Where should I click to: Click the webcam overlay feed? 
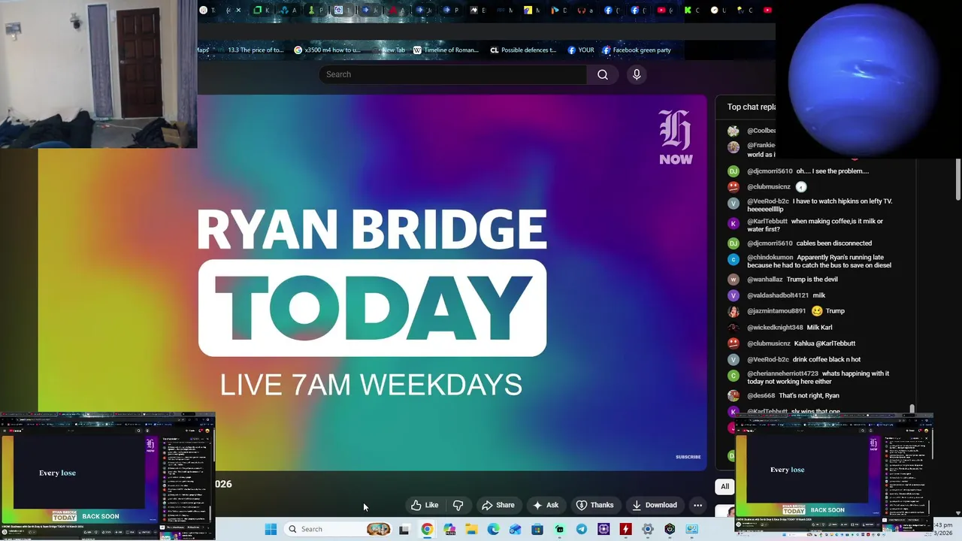click(x=98, y=74)
